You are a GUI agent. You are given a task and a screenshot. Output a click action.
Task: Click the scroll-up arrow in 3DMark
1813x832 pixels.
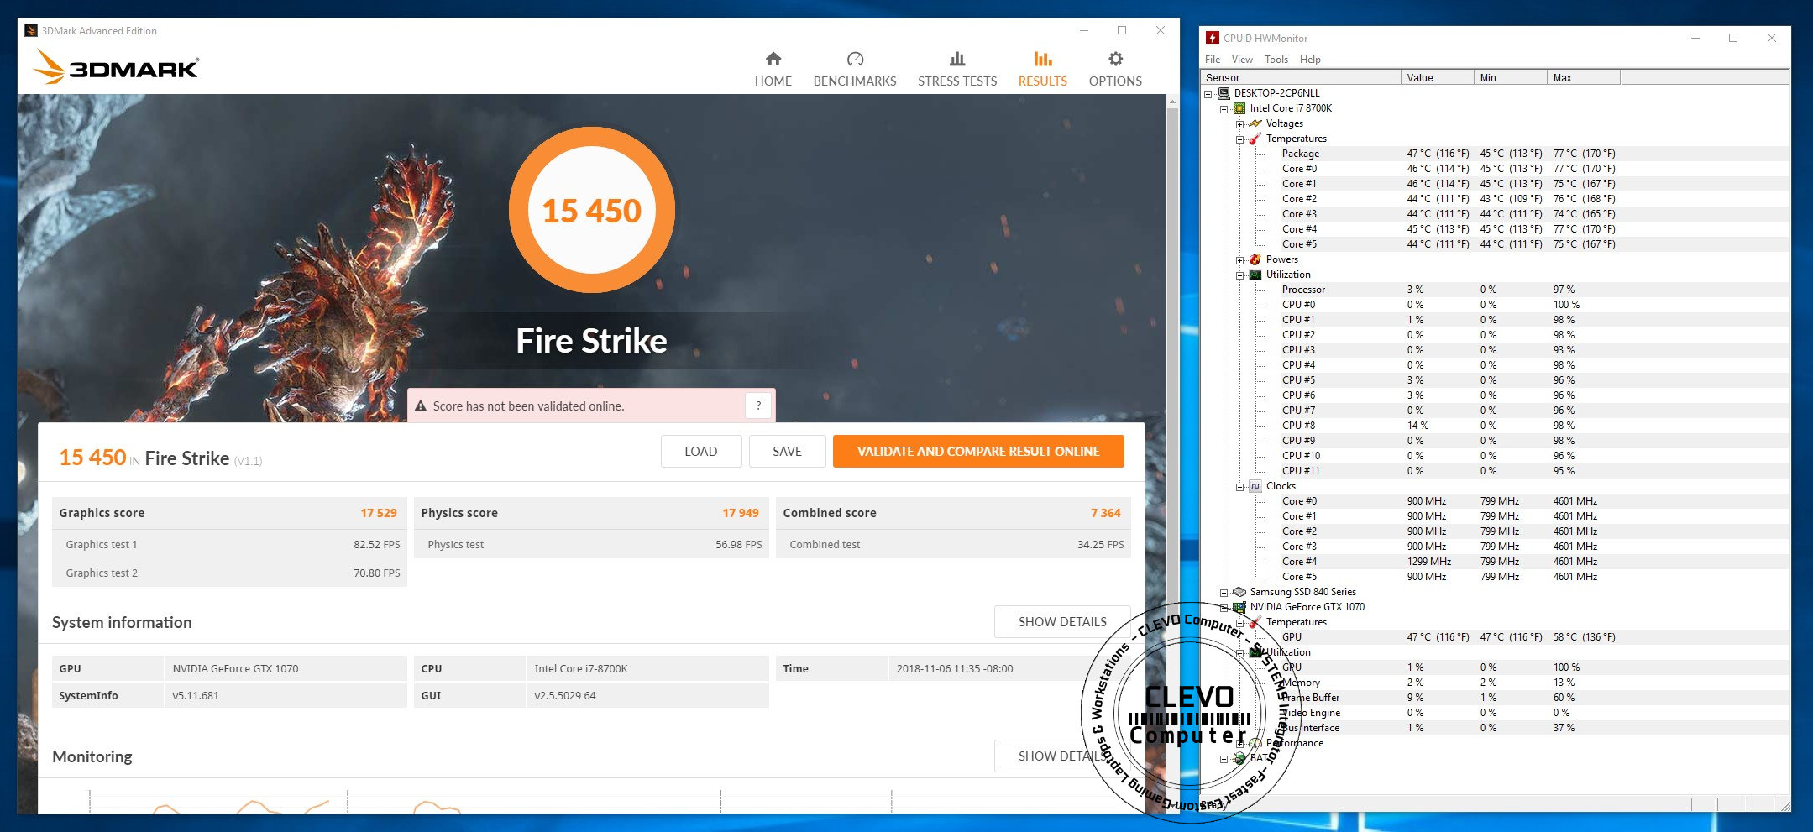[x=1172, y=102]
